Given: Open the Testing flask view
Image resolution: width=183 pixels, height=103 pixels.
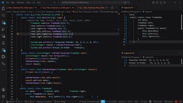Looking at the screenshot, I should pos(3,43).
